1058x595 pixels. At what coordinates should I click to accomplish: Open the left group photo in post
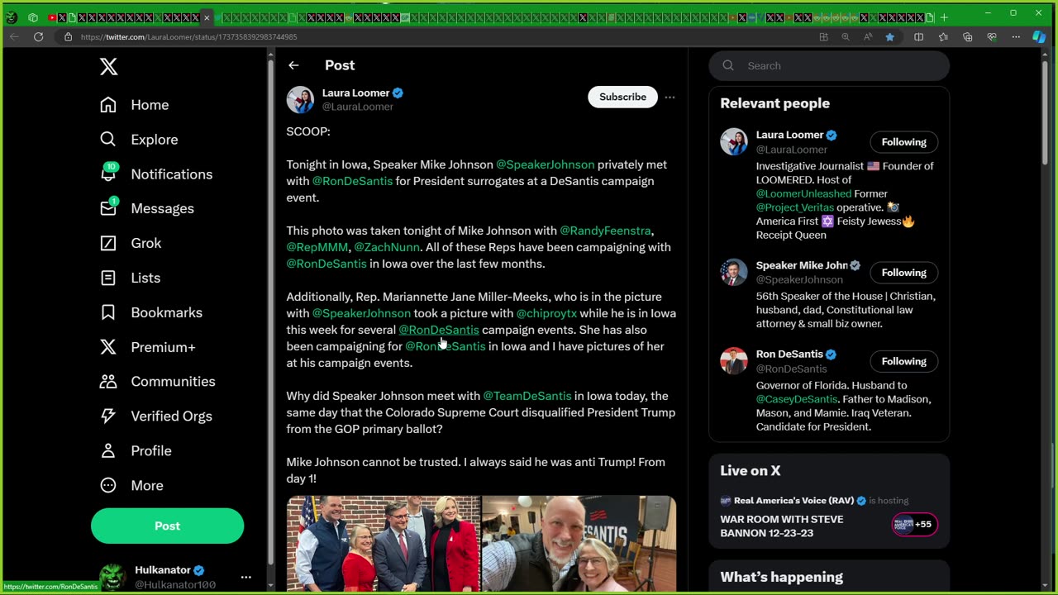tap(384, 544)
